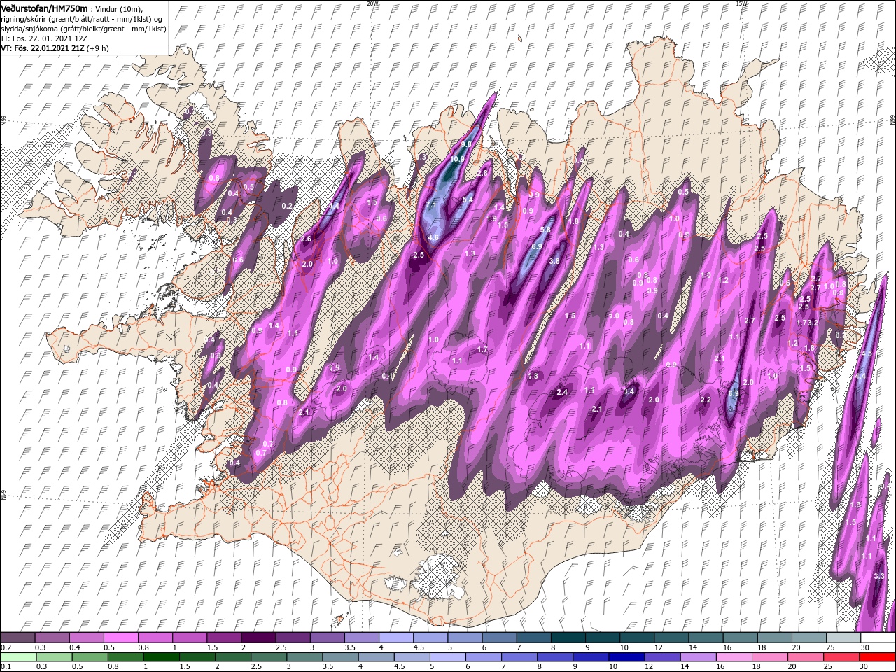Select the upper scale swatch starting at 6
This screenshot has height=672, width=896.
coord(499,638)
